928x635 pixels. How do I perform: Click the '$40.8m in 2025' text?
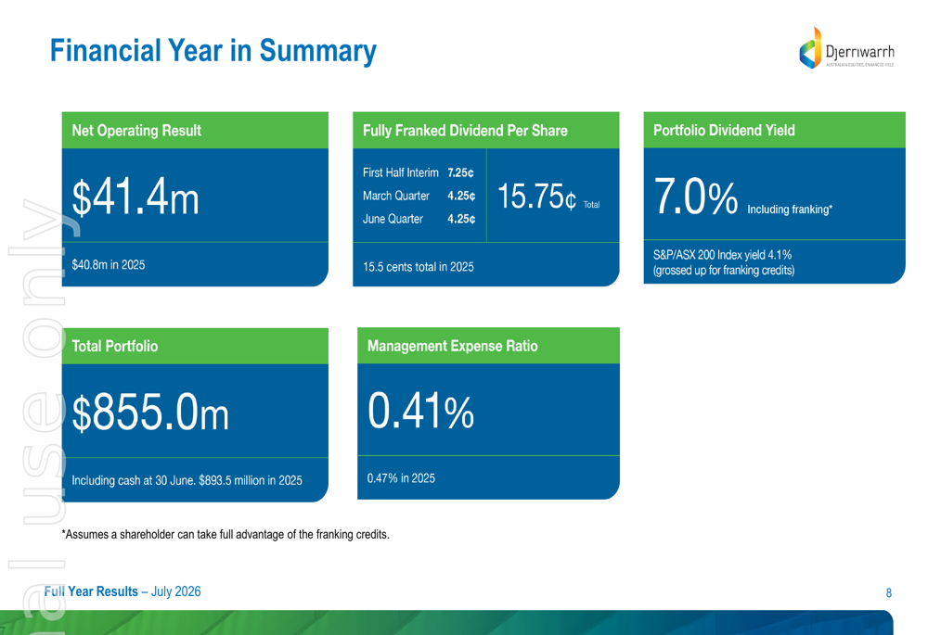coord(109,265)
